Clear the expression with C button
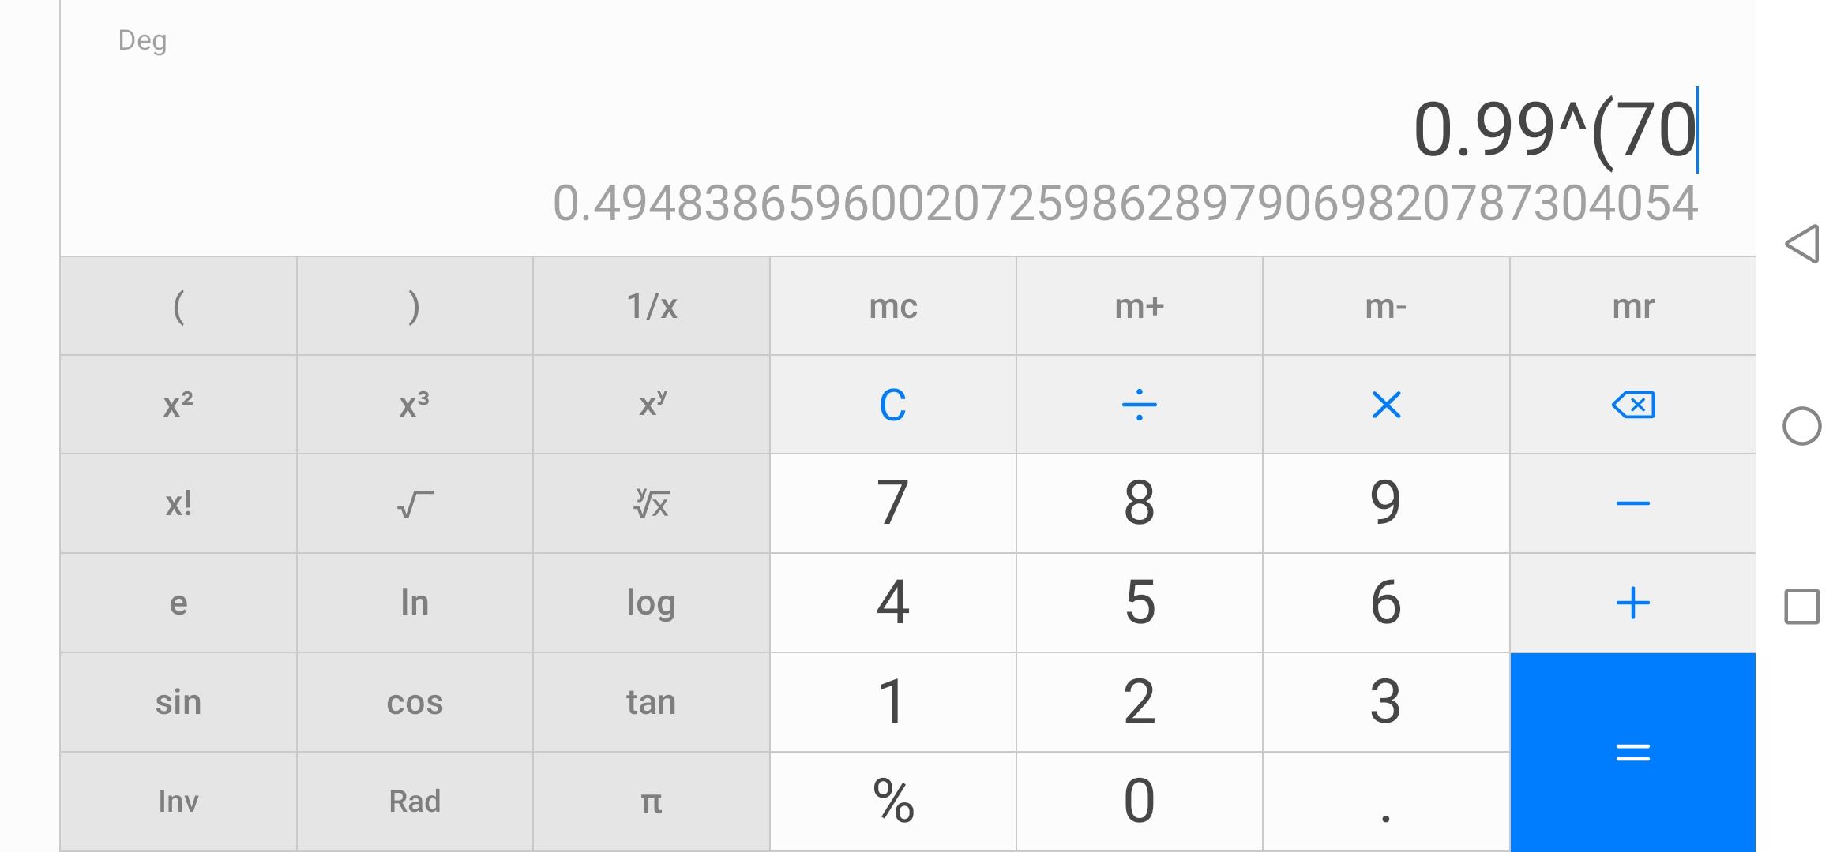The image size is (1848, 852). [892, 405]
